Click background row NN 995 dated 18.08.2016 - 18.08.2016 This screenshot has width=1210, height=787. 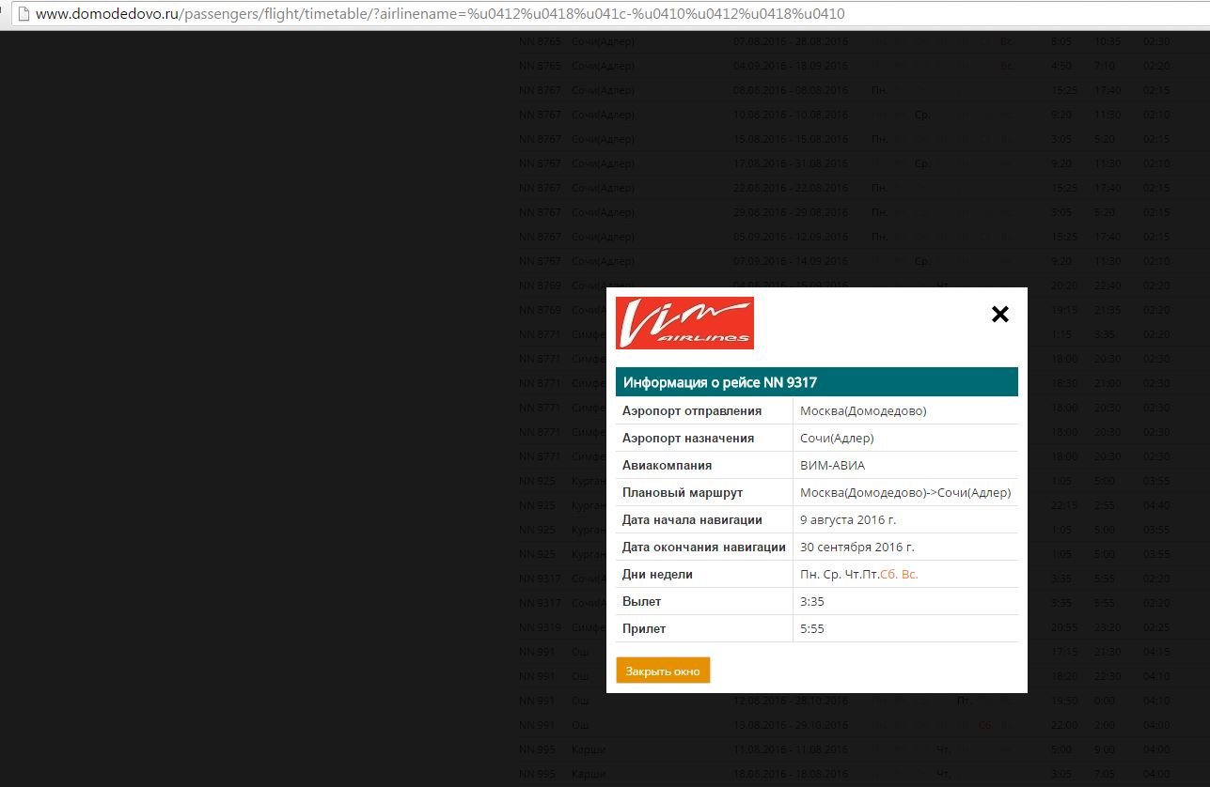pos(844,774)
